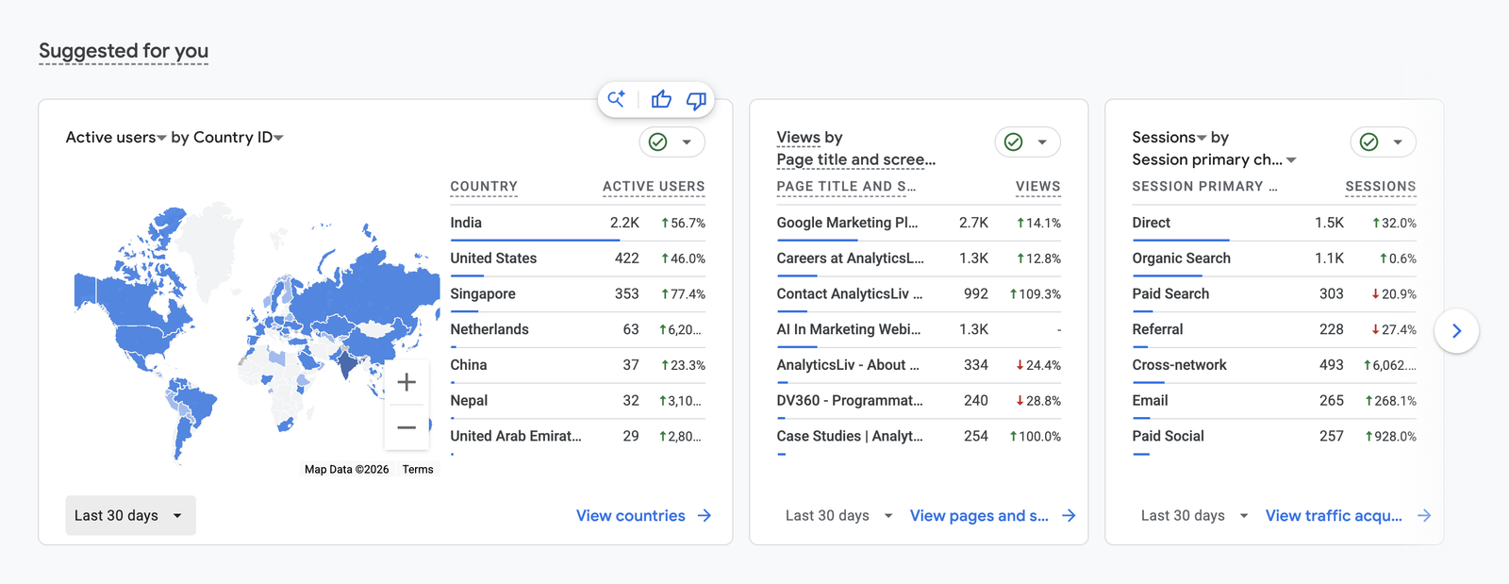
Task: Select the Paid Search channel row
Action: 1274,293
